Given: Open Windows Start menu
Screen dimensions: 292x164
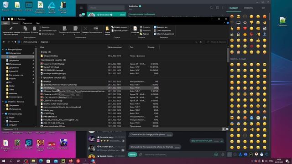Looking at the screenshot, I should [x=3, y=161].
